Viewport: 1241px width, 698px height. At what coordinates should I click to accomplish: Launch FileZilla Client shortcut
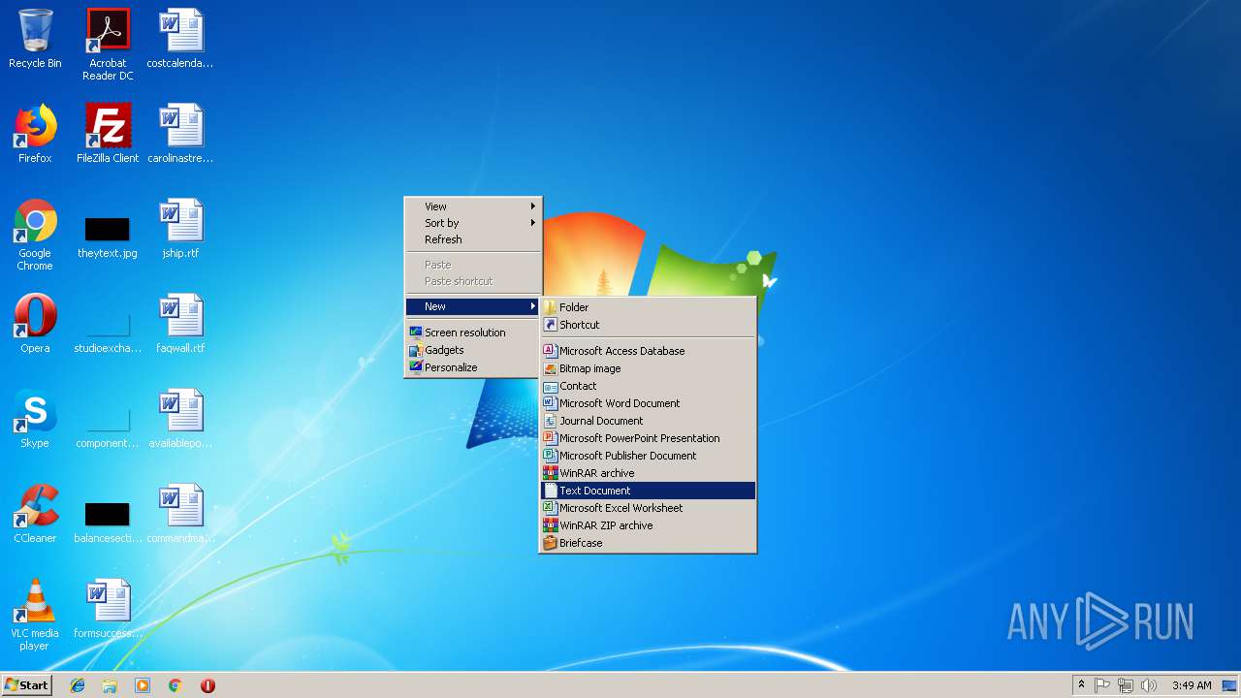[108, 134]
